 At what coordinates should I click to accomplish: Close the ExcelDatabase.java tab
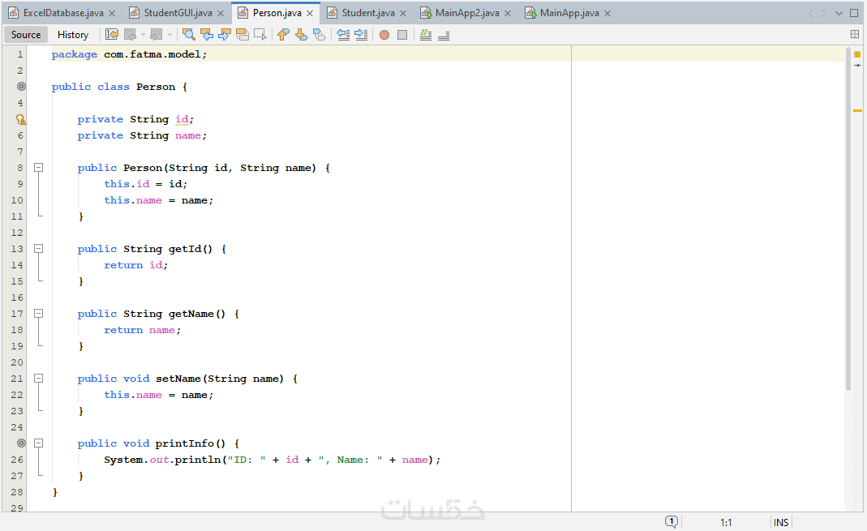point(112,13)
